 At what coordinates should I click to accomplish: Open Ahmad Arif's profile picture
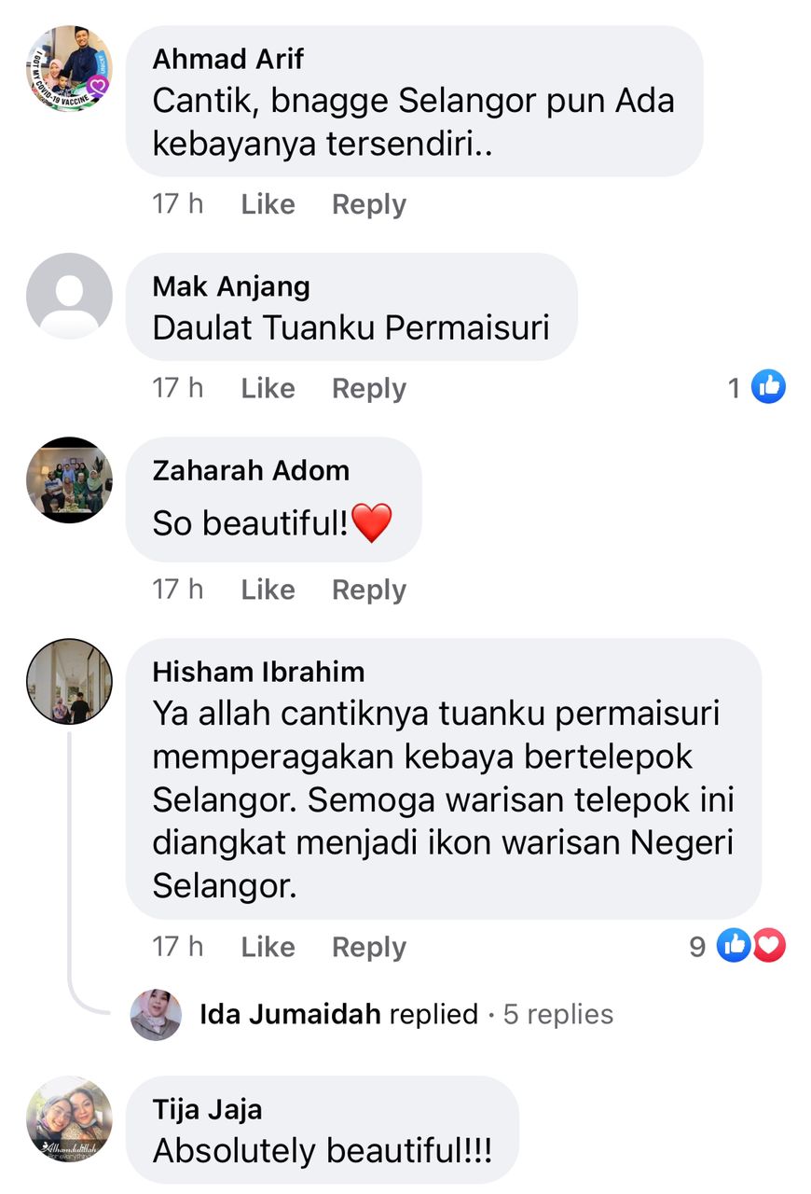(69, 69)
